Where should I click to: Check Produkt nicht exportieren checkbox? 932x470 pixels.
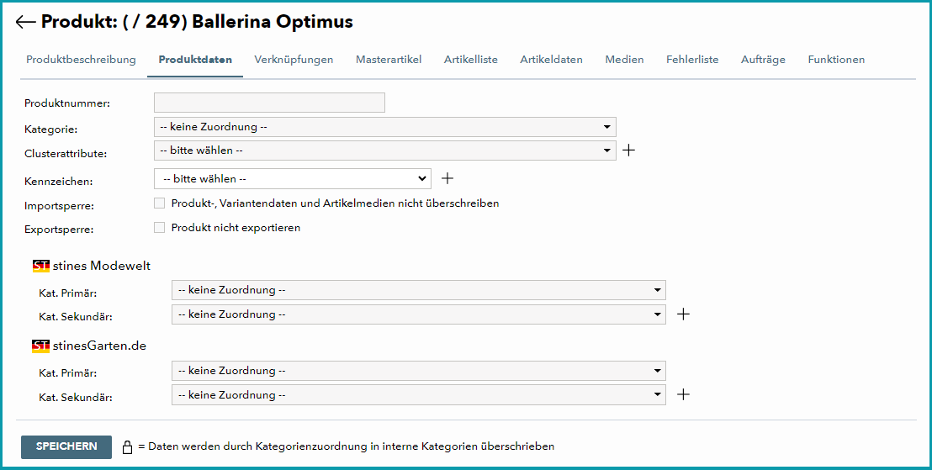pos(159,228)
